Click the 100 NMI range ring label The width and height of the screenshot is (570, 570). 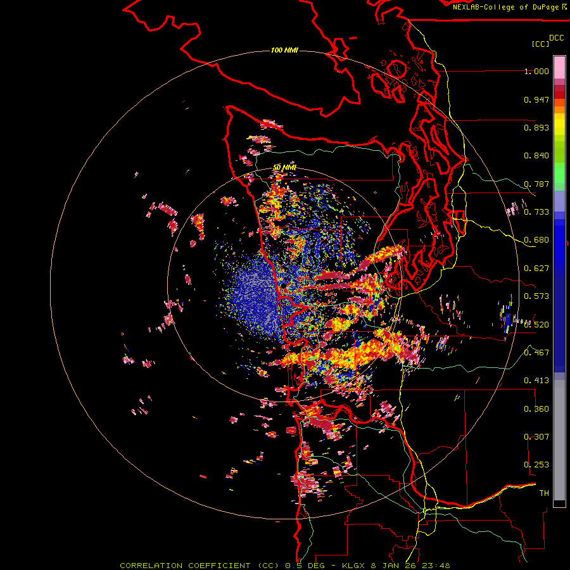tap(284, 50)
